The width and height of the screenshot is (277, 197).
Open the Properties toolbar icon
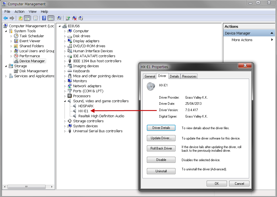point(35,18)
